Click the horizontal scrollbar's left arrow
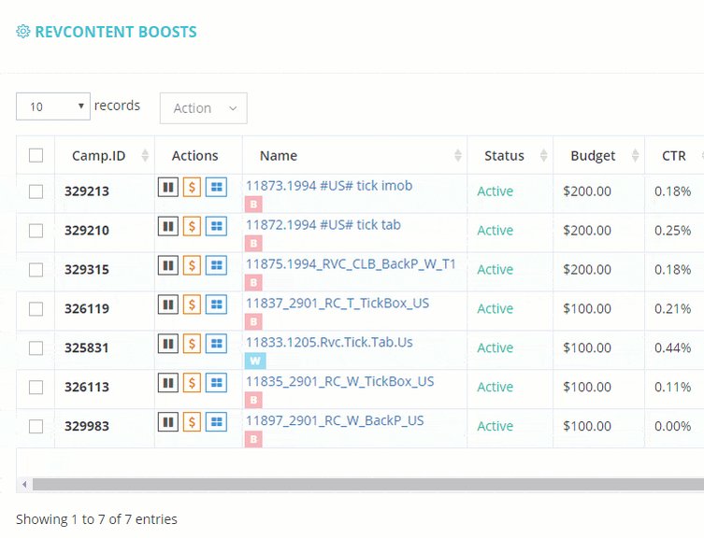Image resolution: width=704 pixels, height=538 pixels. (x=24, y=484)
